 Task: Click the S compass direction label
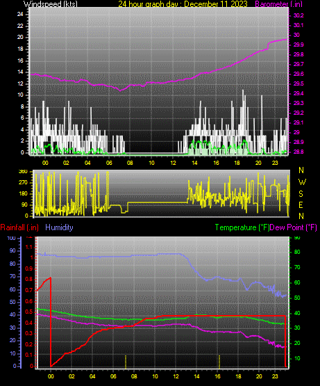[x=301, y=194]
